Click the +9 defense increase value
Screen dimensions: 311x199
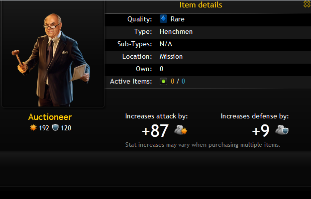coord(261,131)
